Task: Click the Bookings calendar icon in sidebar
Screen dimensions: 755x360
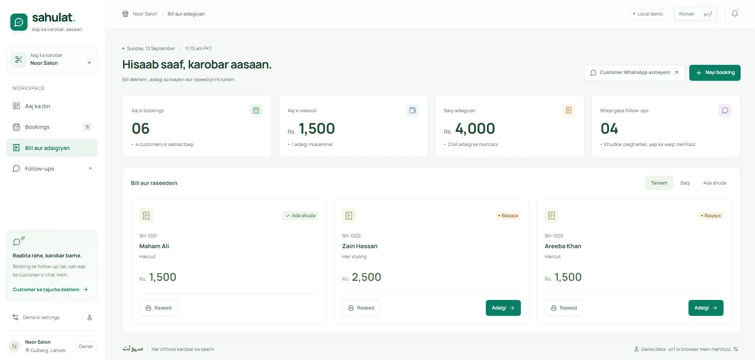Action: coord(16,127)
